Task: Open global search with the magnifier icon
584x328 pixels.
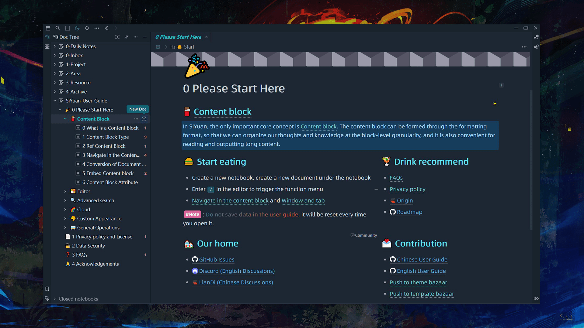Action: pyautogui.click(x=58, y=28)
